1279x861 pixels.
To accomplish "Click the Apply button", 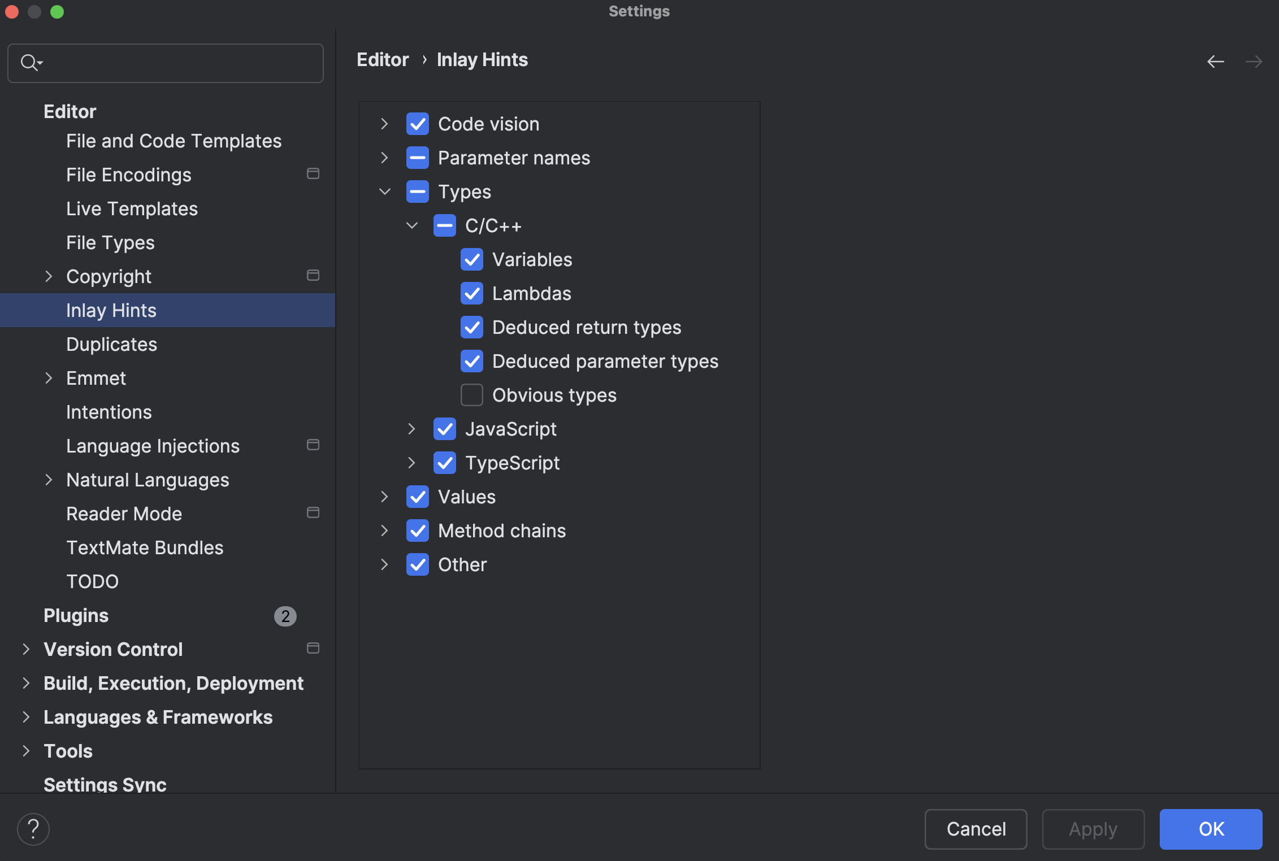I will [1093, 829].
